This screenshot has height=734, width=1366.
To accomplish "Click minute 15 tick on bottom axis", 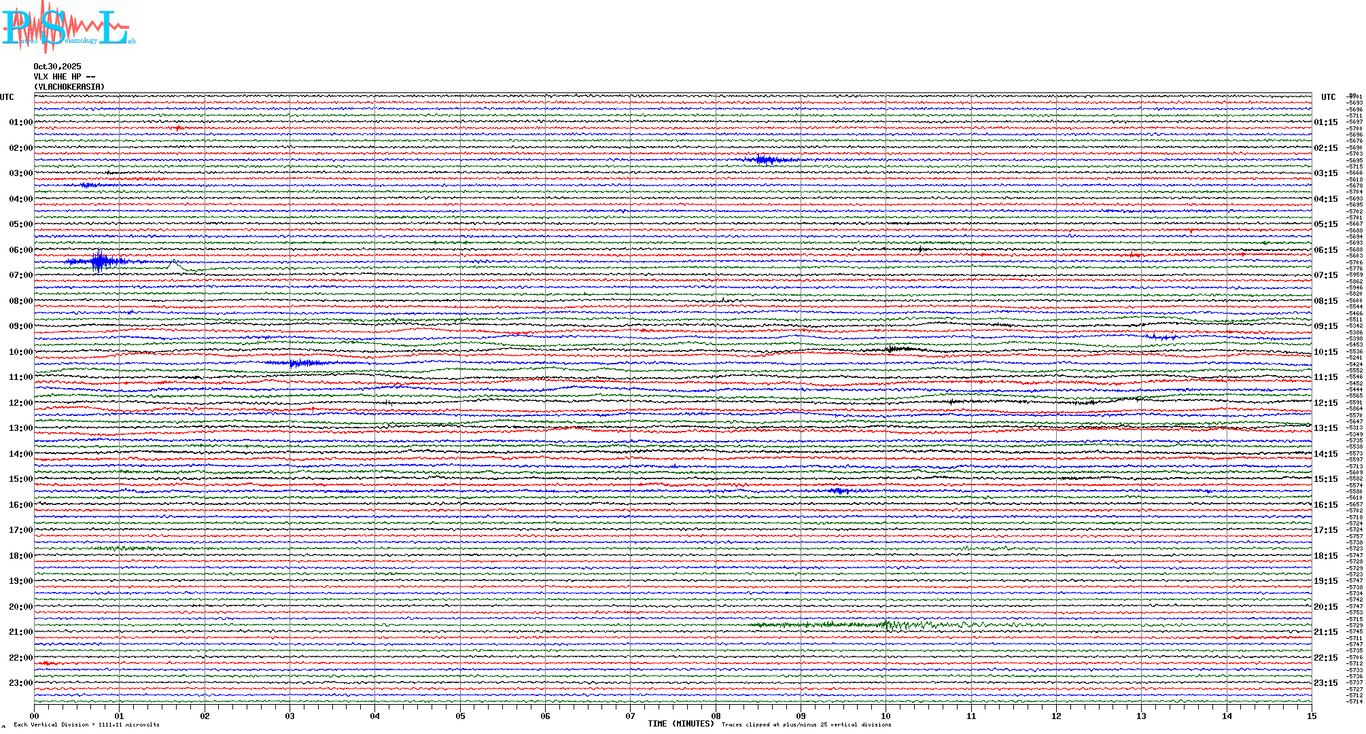I will pyautogui.click(x=1311, y=716).
